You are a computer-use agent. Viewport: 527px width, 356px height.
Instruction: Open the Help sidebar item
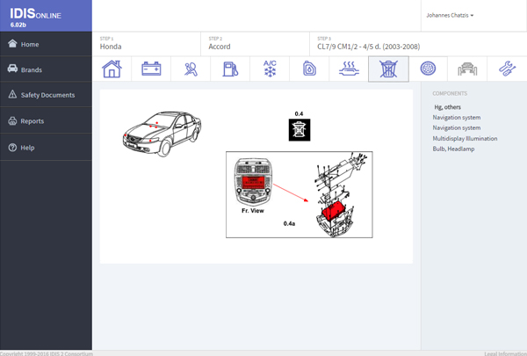tap(46, 147)
